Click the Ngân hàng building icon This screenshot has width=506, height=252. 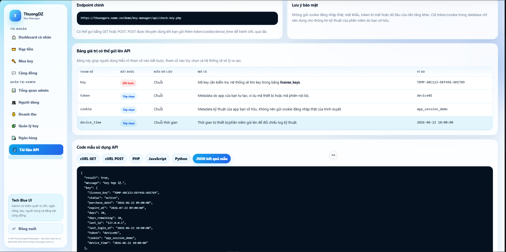coord(14,138)
